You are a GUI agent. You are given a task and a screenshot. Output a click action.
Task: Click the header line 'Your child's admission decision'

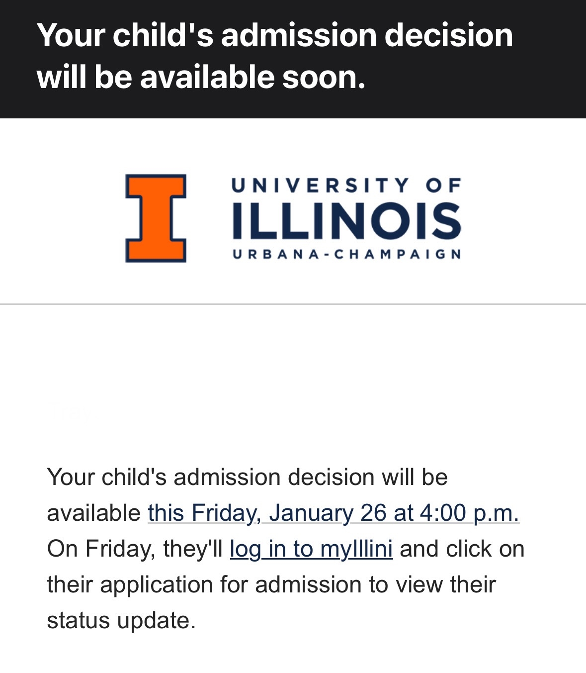(x=274, y=35)
